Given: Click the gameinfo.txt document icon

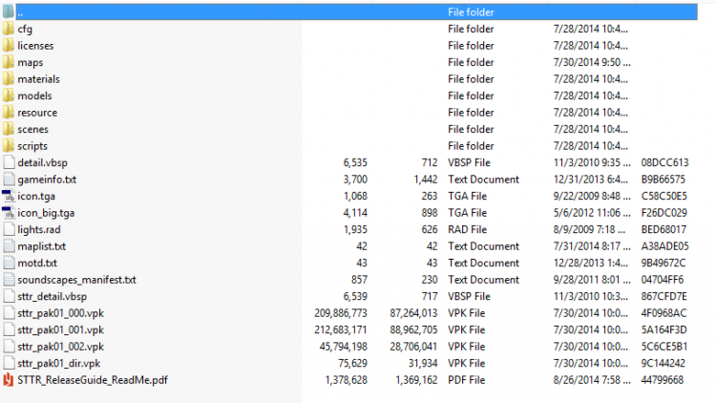Looking at the screenshot, I should point(9,180).
